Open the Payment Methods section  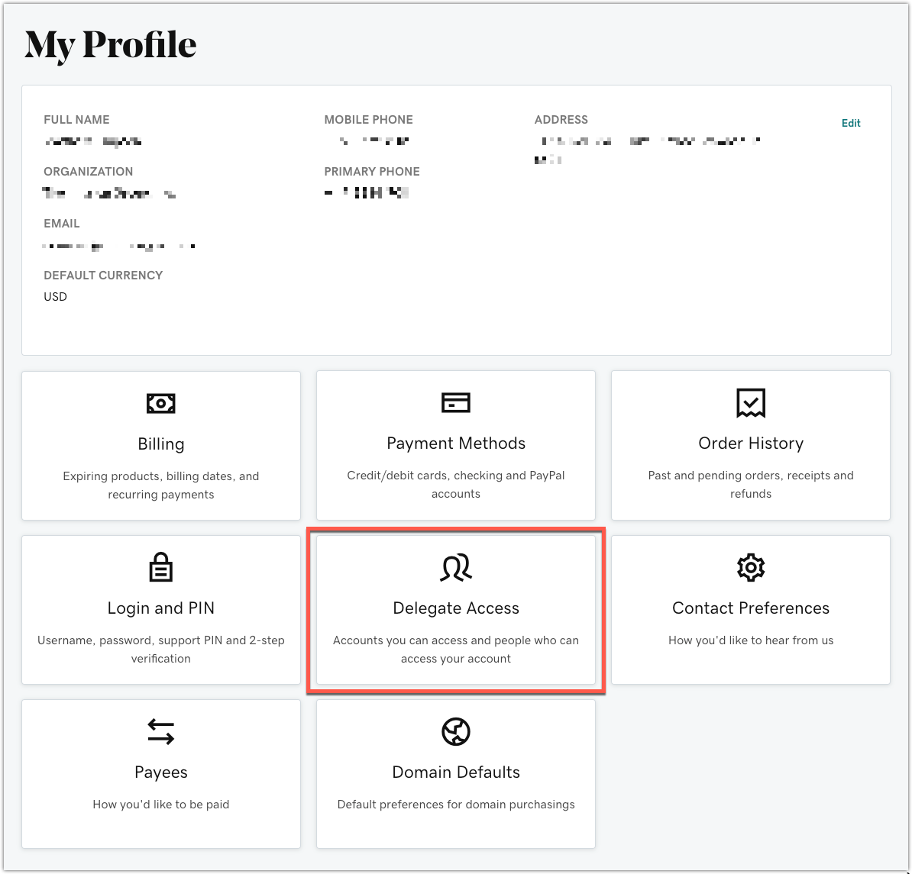pos(455,443)
